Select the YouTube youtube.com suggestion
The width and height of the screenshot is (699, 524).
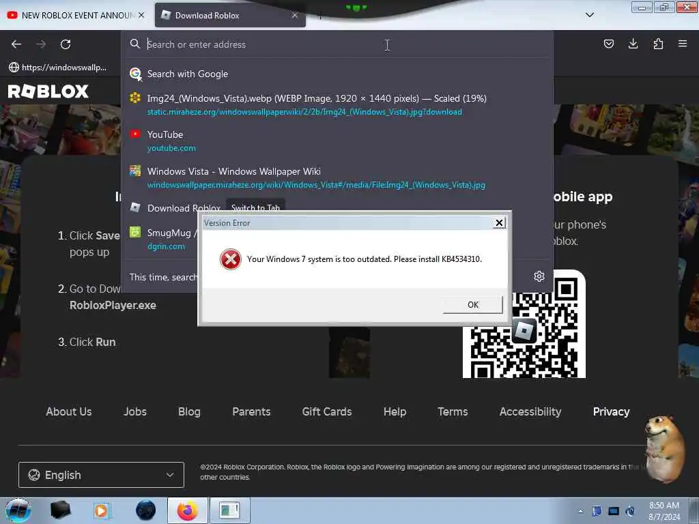click(x=339, y=141)
